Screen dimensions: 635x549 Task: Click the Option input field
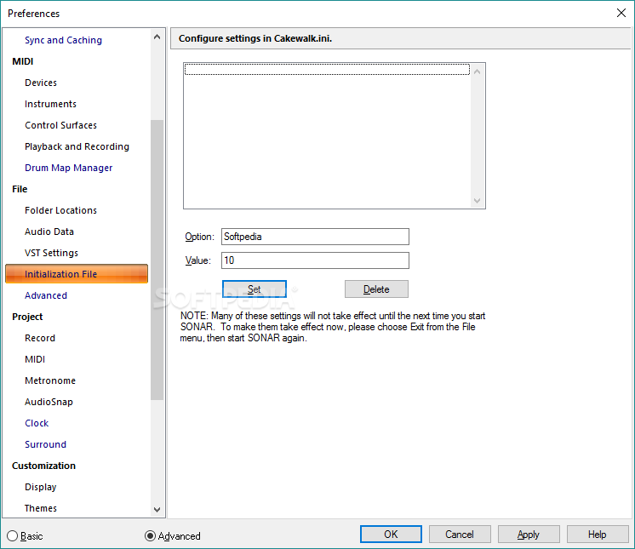point(315,237)
